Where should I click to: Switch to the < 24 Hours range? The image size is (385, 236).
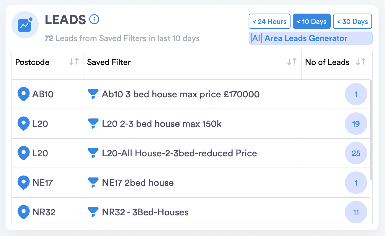[270, 22]
